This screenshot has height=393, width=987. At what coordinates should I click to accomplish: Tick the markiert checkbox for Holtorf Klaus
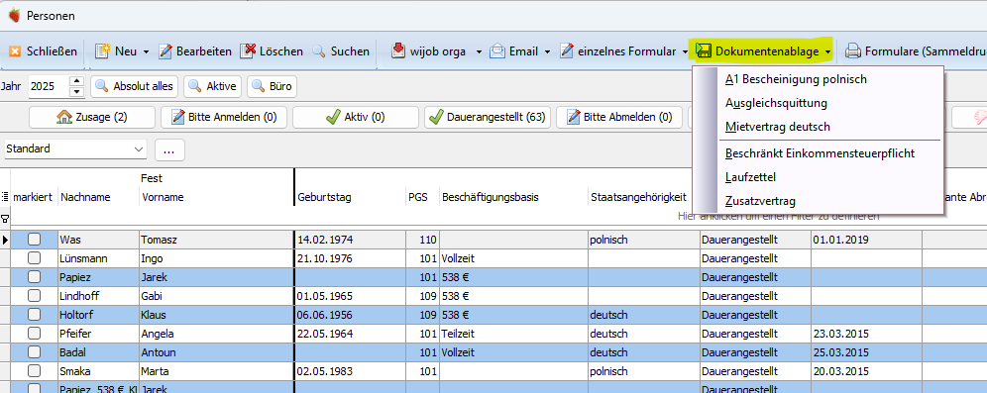point(34,315)
